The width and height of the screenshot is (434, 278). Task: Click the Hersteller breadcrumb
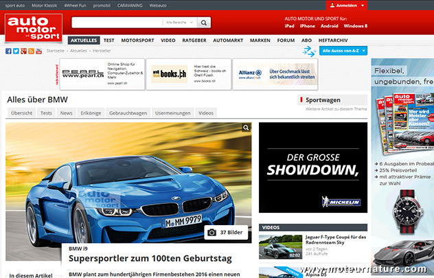102,51
